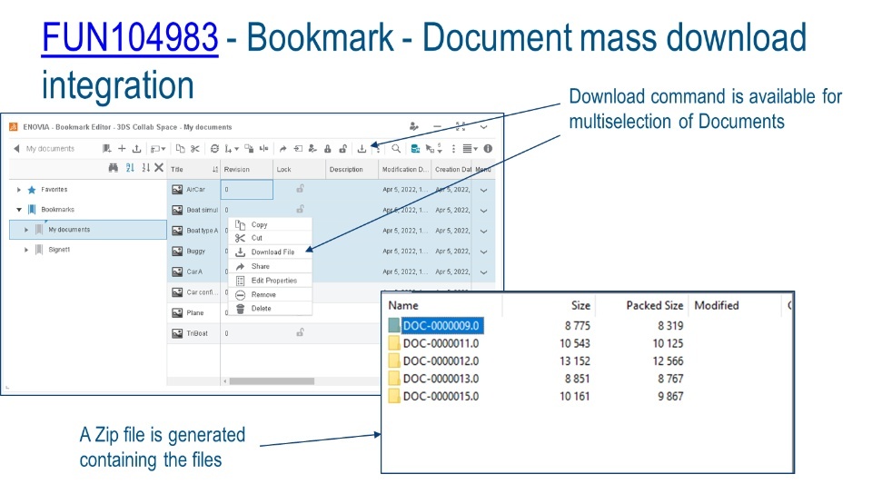This screenshot has width=872, height=484.
Task: Expand the My documents tree node
Action: [26, 230]
